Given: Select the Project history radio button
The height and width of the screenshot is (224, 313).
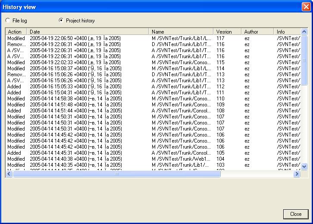Looking at the screenshot, I should point(61,21).
